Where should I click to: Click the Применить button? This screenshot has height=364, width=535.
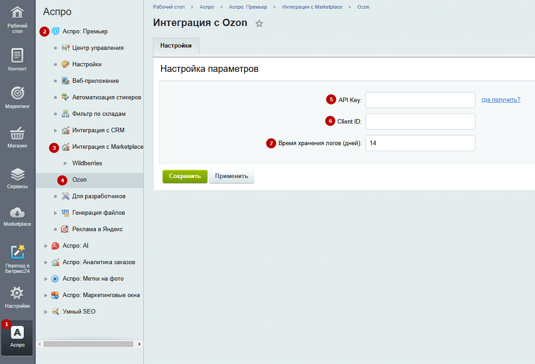(x=232, y=176)
